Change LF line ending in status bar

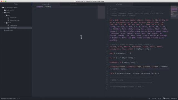[x=149, y=98]
